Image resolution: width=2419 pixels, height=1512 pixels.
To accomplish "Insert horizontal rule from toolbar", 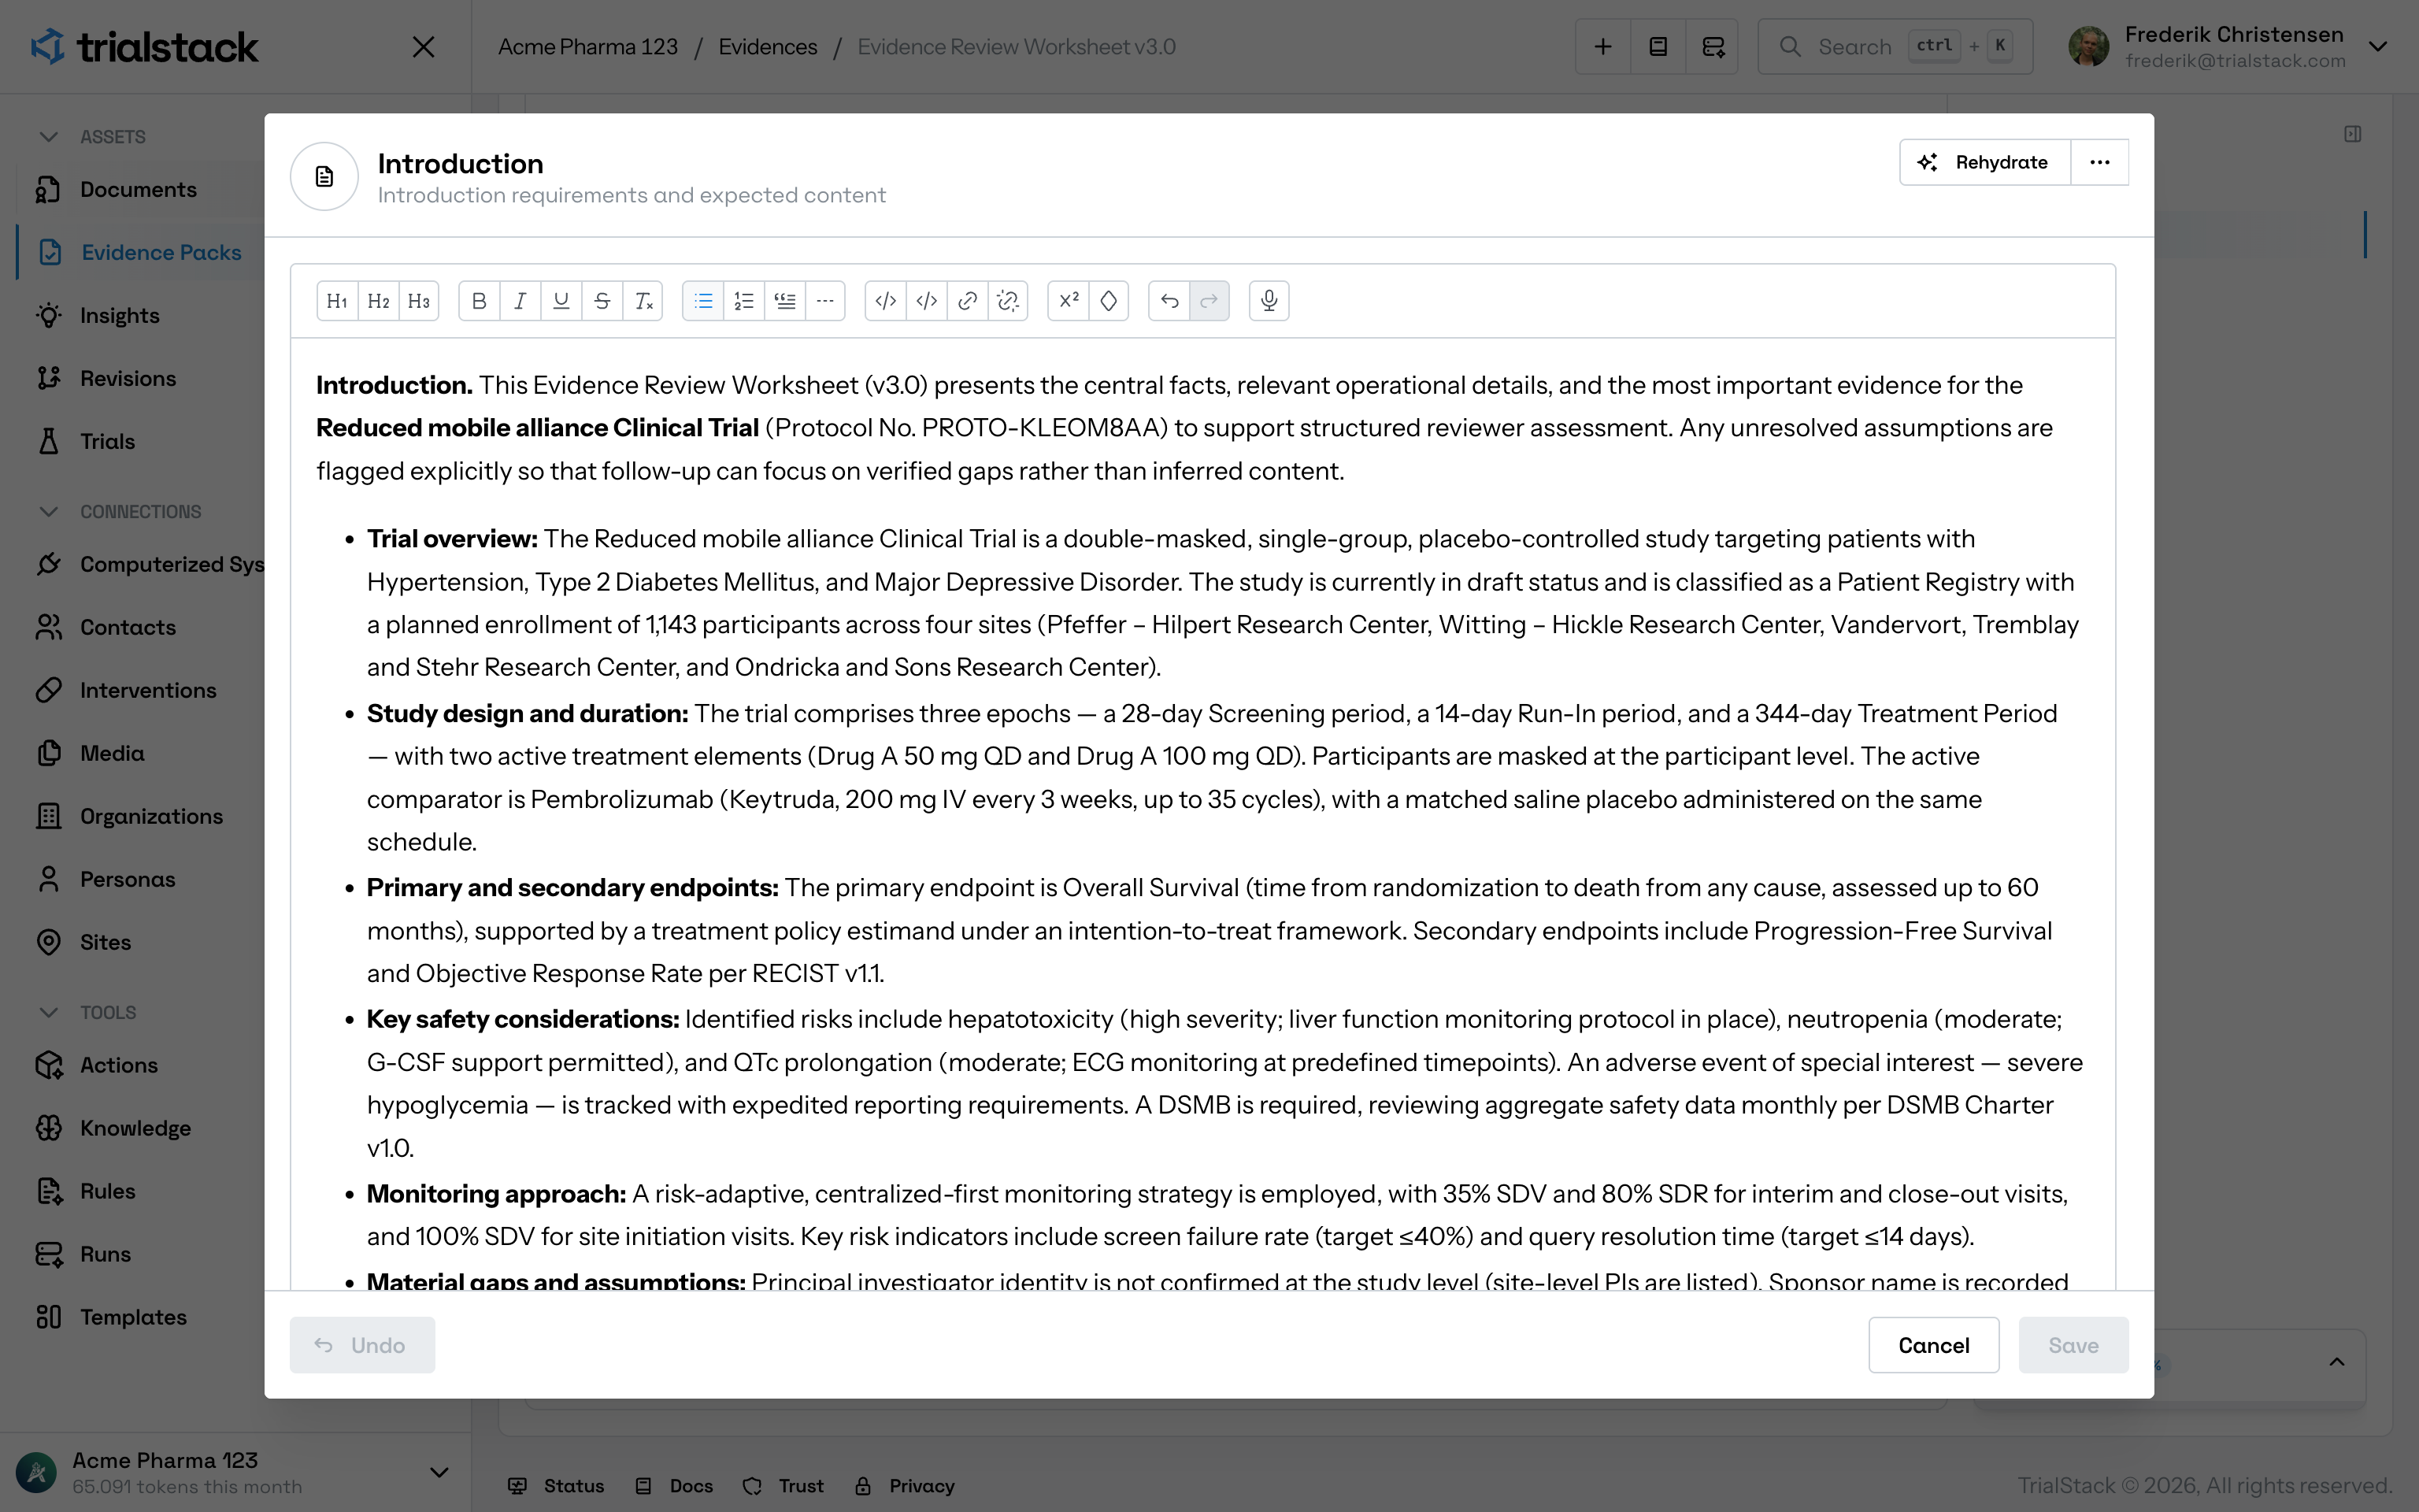I will [x=826, y=301].
